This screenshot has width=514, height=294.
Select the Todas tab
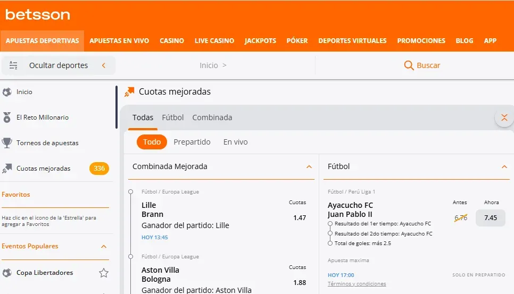coord(143,117)
